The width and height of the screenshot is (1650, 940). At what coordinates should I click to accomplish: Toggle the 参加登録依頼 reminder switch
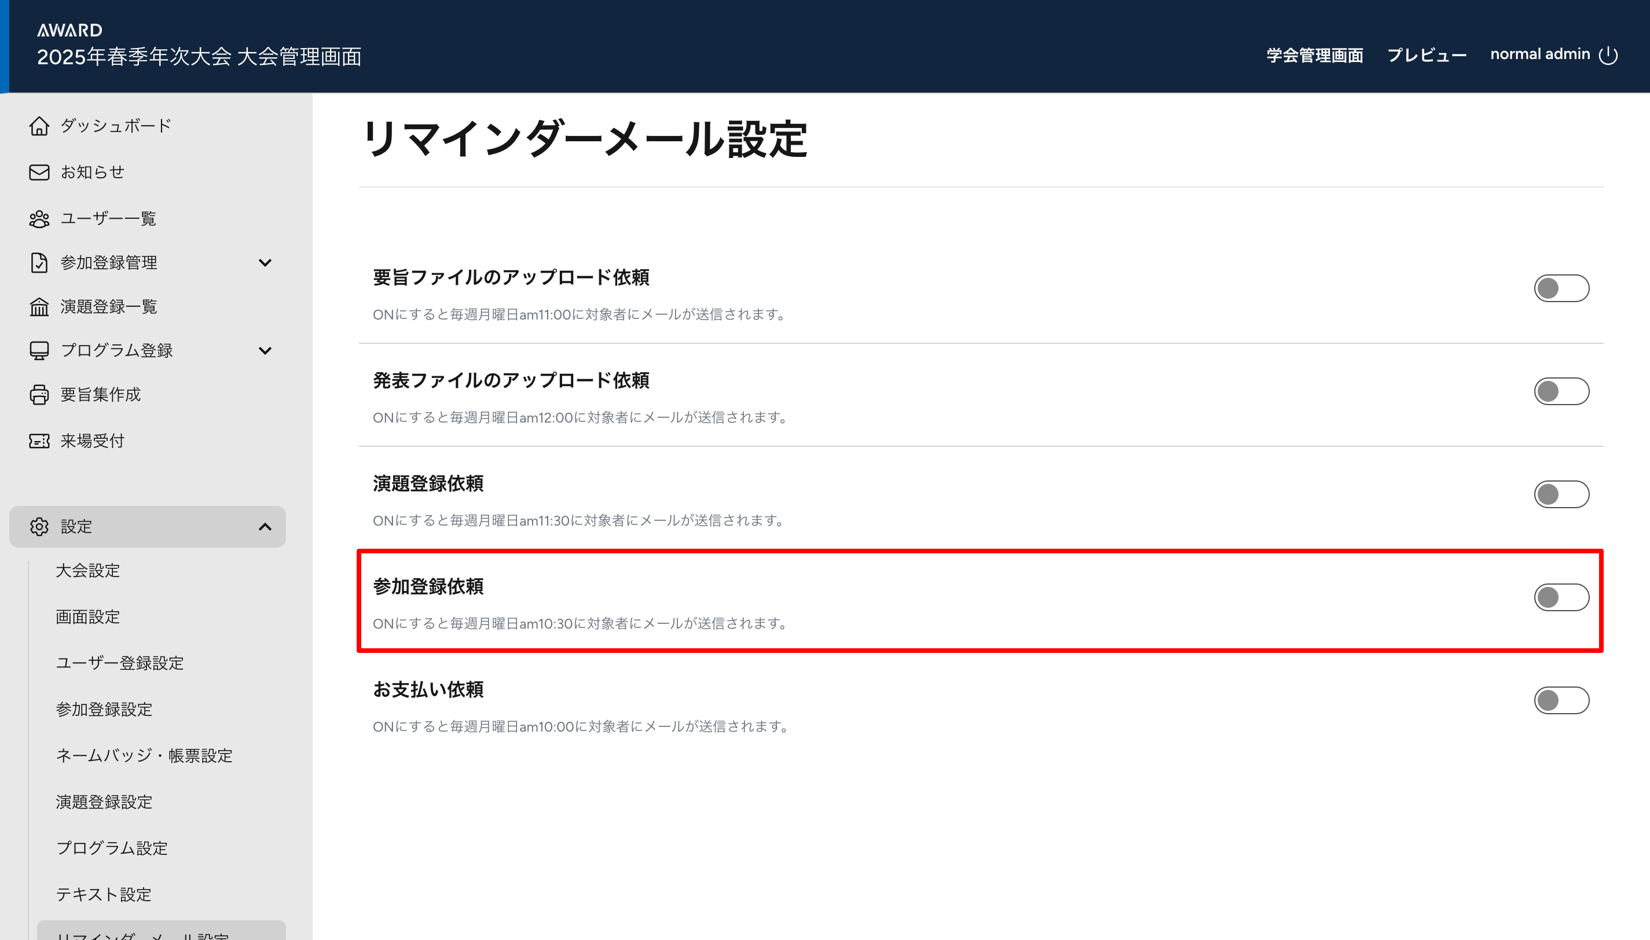tap(1561, 598)
